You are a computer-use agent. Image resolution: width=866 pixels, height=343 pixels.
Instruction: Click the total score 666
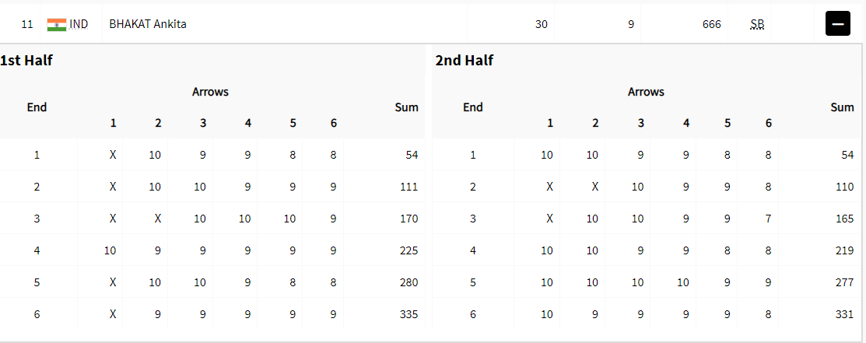(x=711, y=24)
